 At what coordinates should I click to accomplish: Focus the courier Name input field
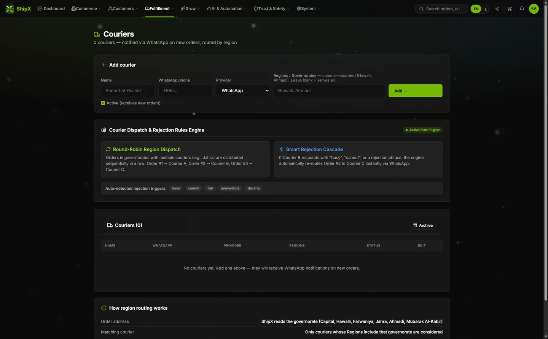pos(128,91)
